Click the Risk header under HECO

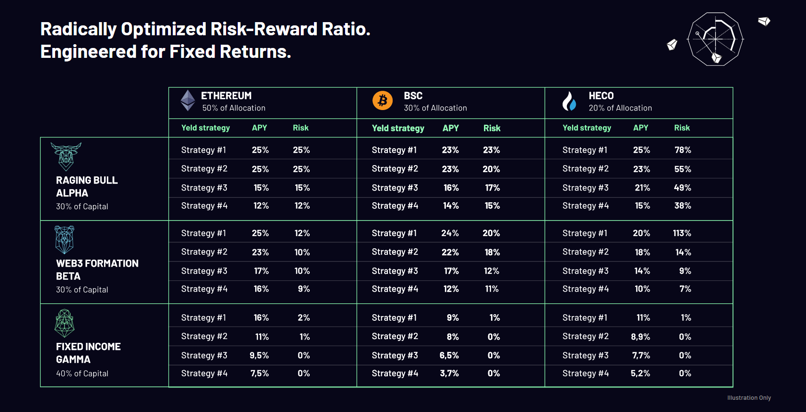tap(682, 128)
